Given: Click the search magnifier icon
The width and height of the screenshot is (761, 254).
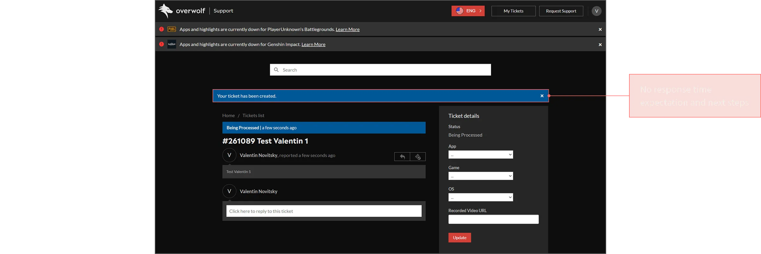Looking at the screenshot, I should tap(276, 70).
